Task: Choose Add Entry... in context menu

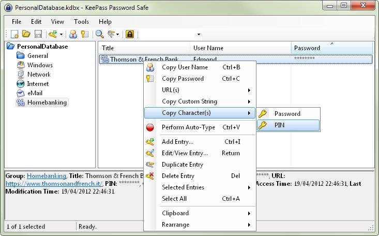Action: (200, 142)
